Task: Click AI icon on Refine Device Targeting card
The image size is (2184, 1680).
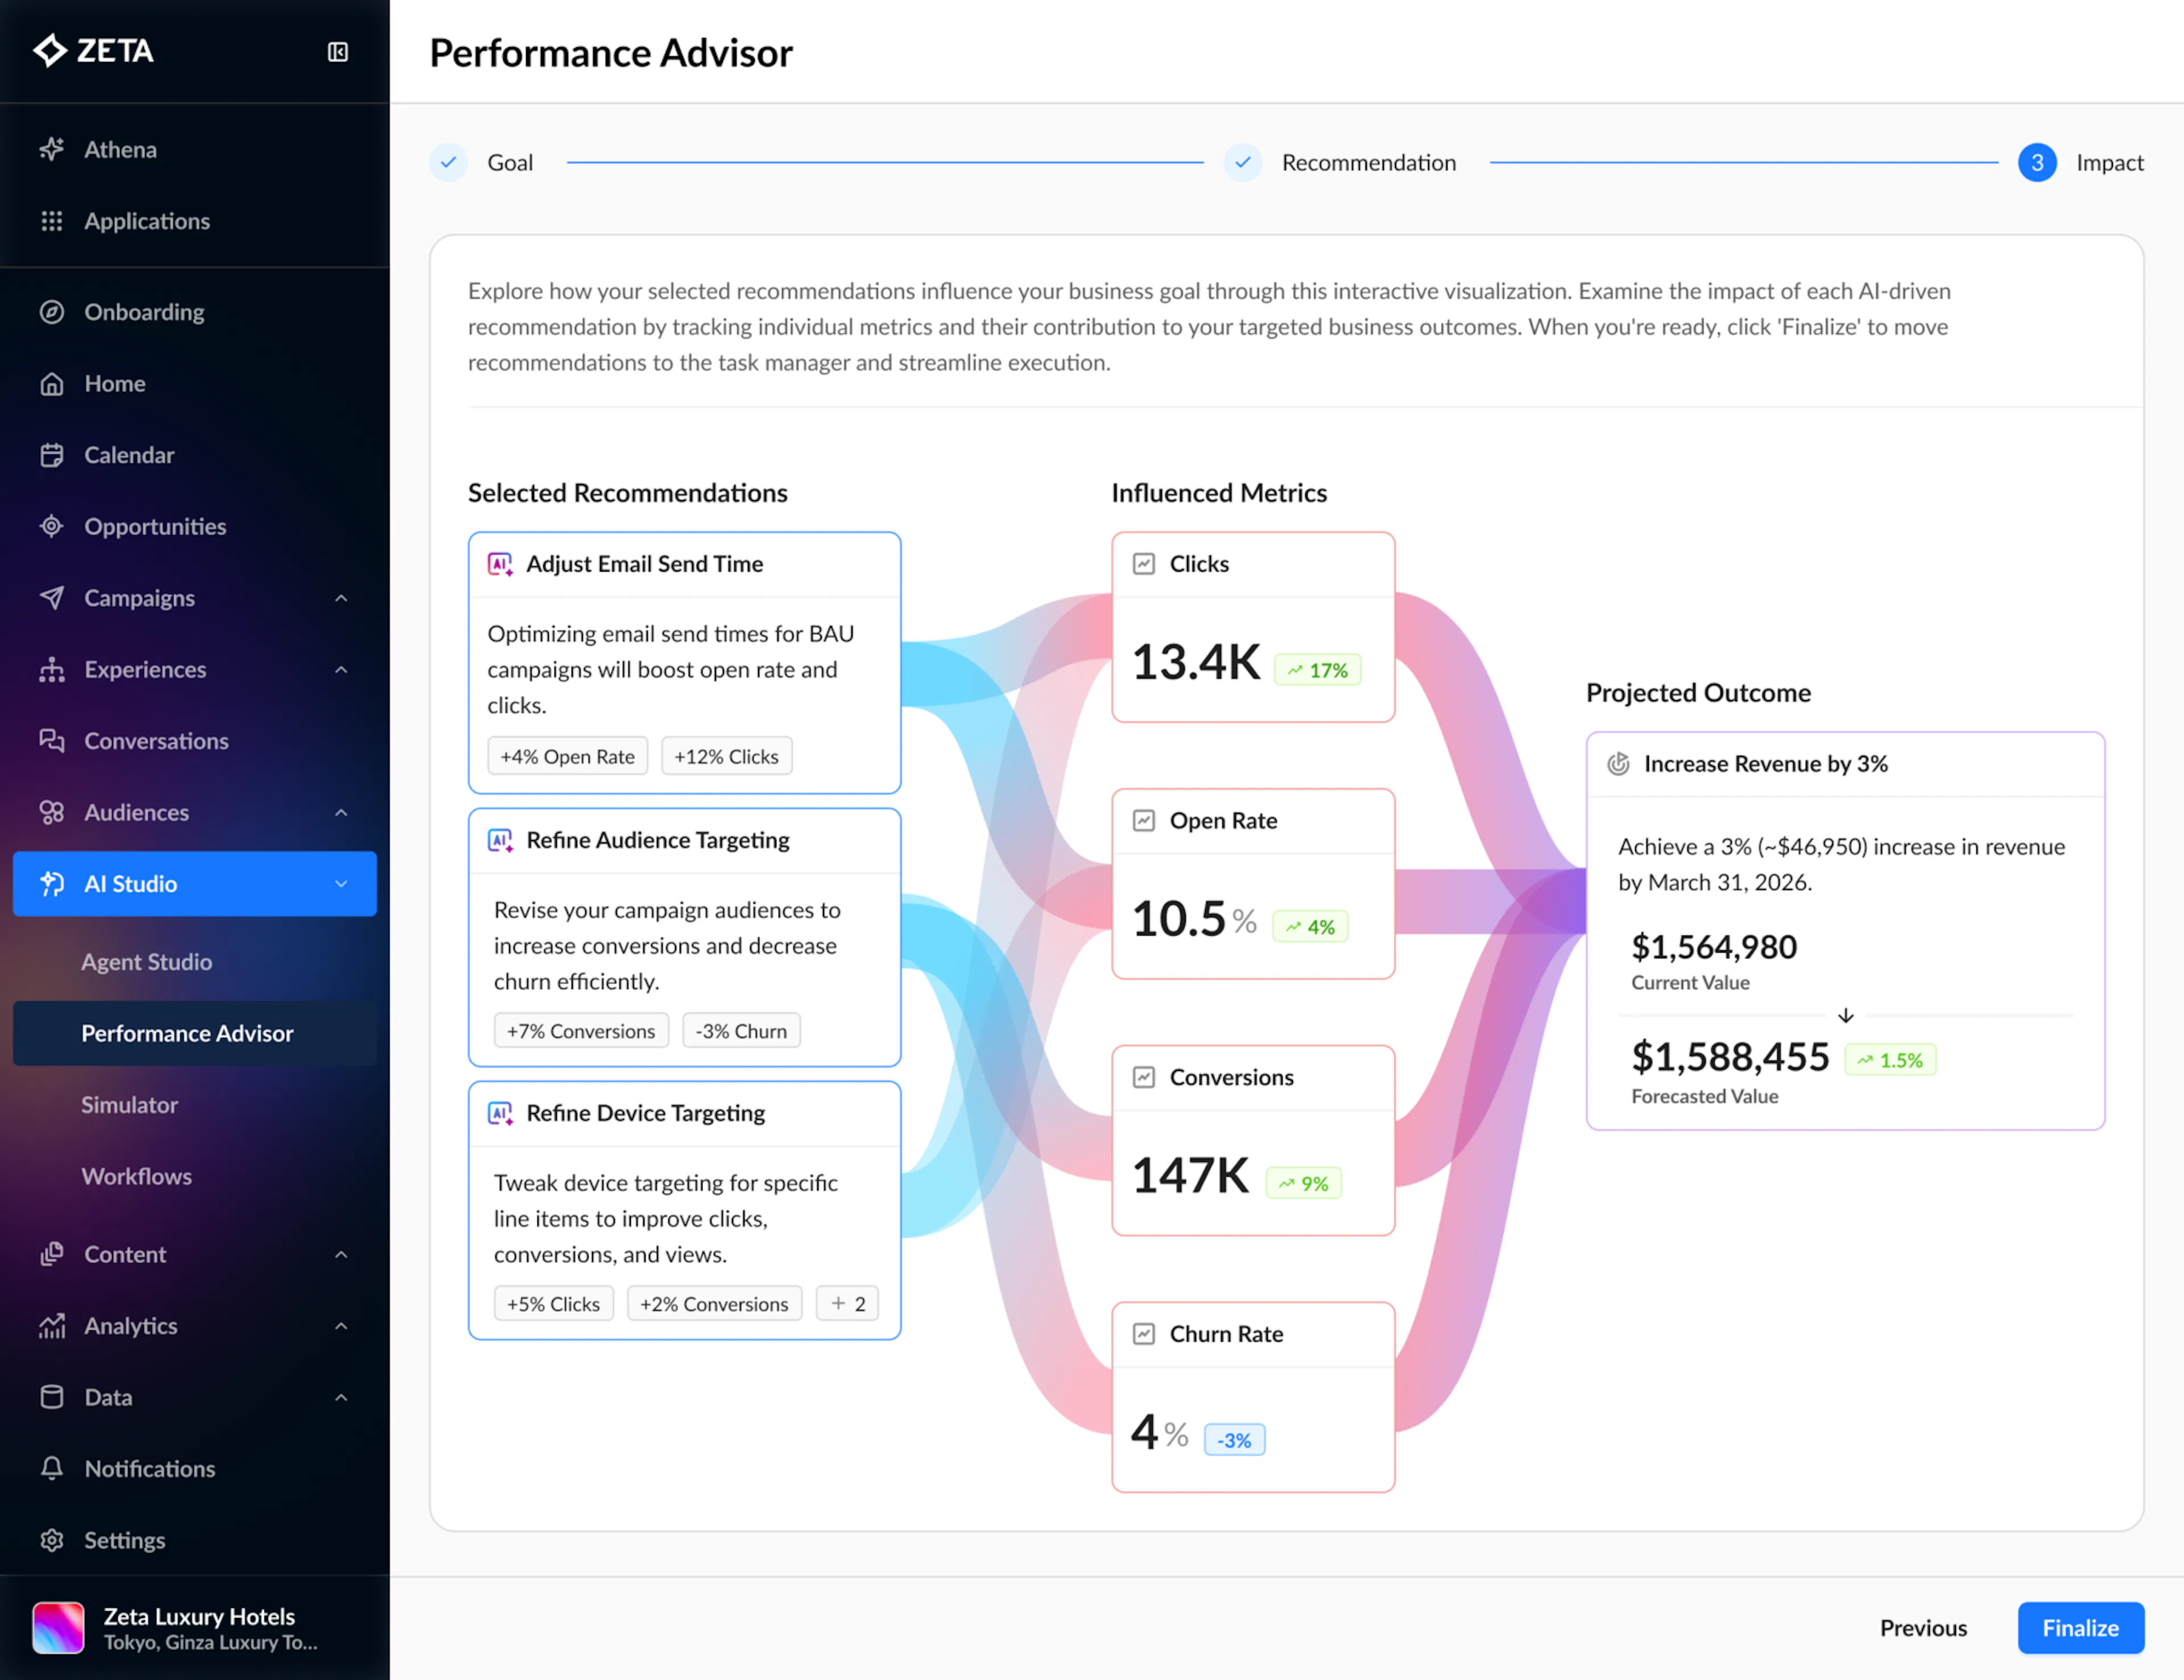Action: [500, 1113]
